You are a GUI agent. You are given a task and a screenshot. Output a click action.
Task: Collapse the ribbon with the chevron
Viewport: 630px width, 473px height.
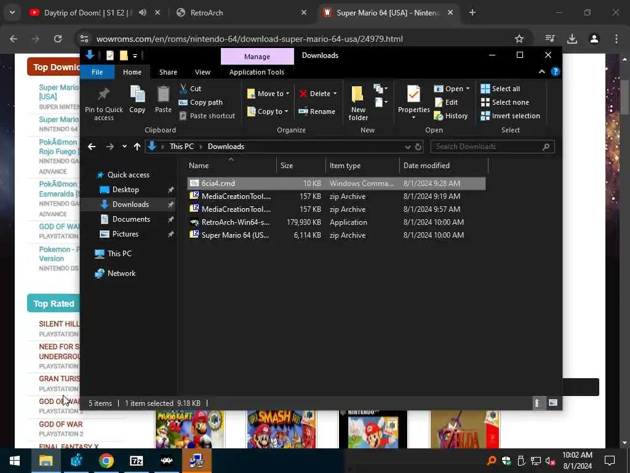point(541,71)
